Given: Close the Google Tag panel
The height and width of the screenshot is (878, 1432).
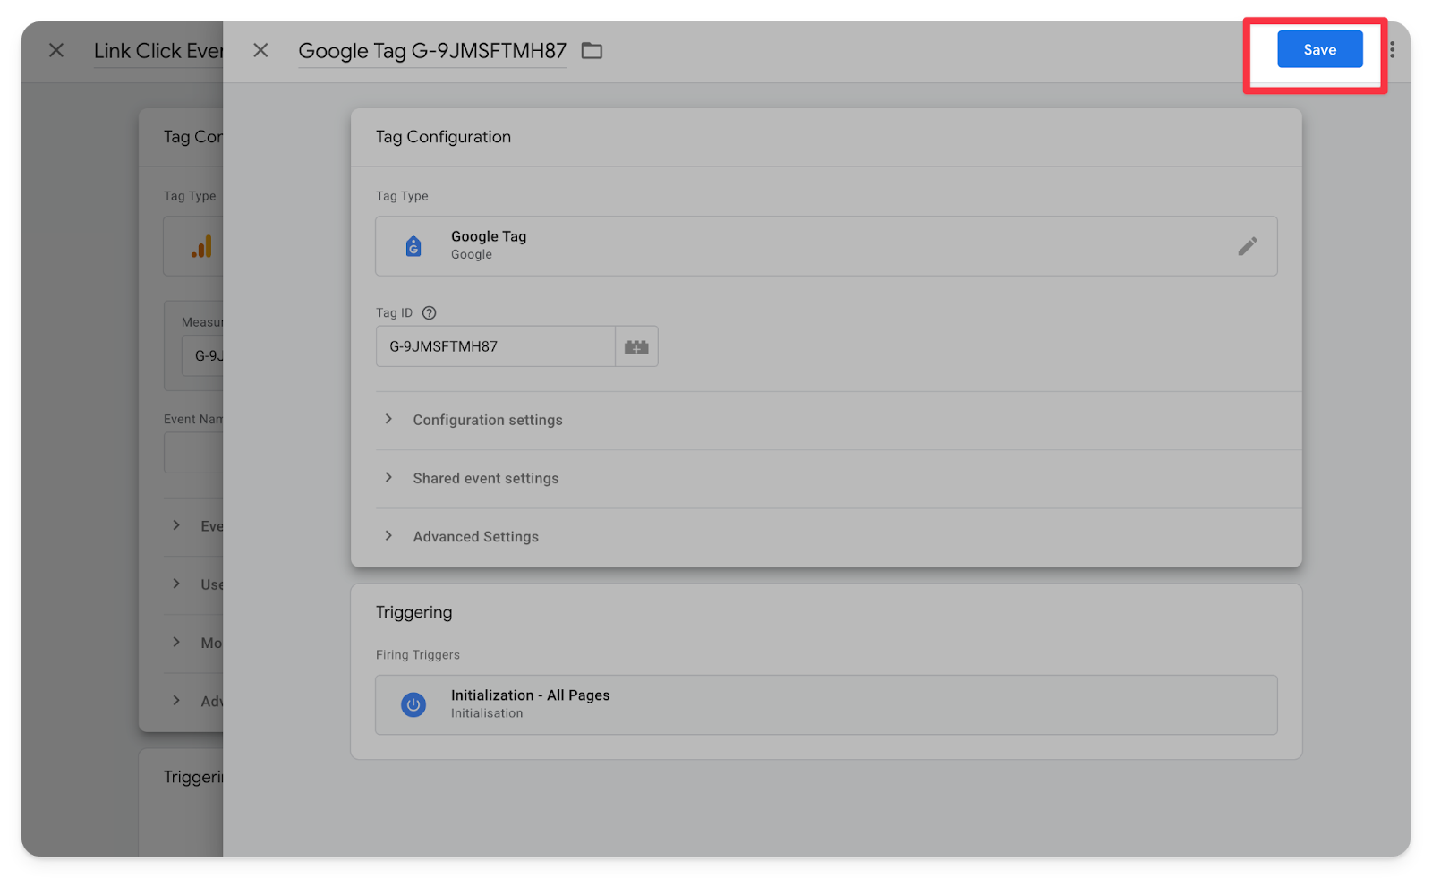Looking at the screenshot, I should [x=260, y=50].
